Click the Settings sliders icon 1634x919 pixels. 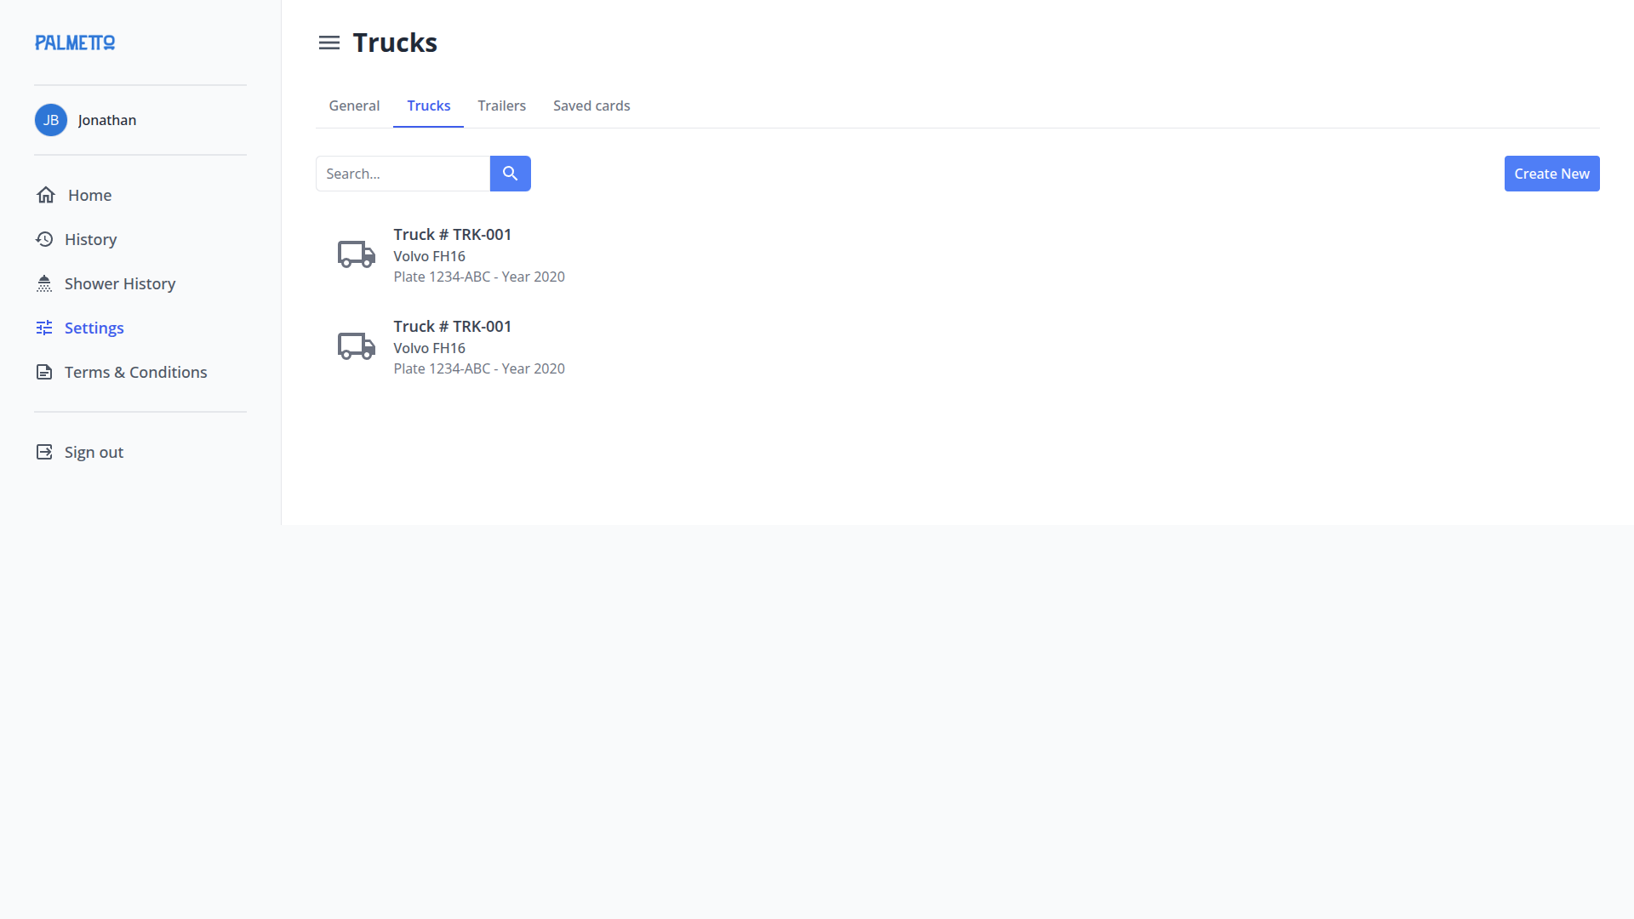[44, 328]
